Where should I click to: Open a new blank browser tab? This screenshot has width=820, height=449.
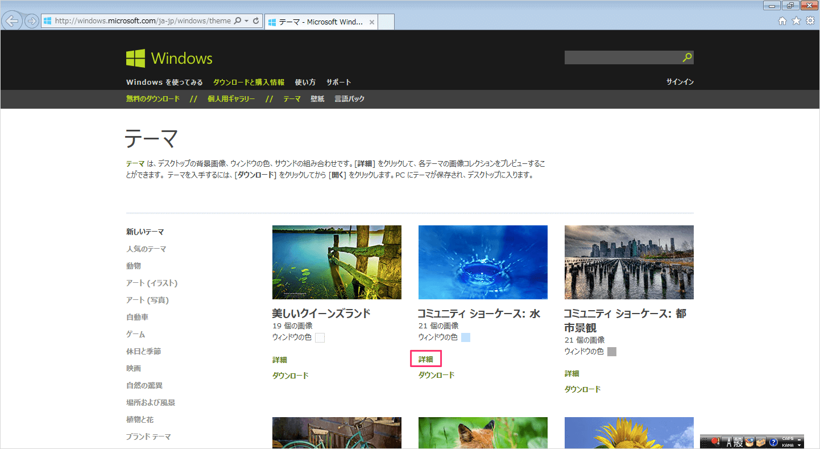click(386, 22)
